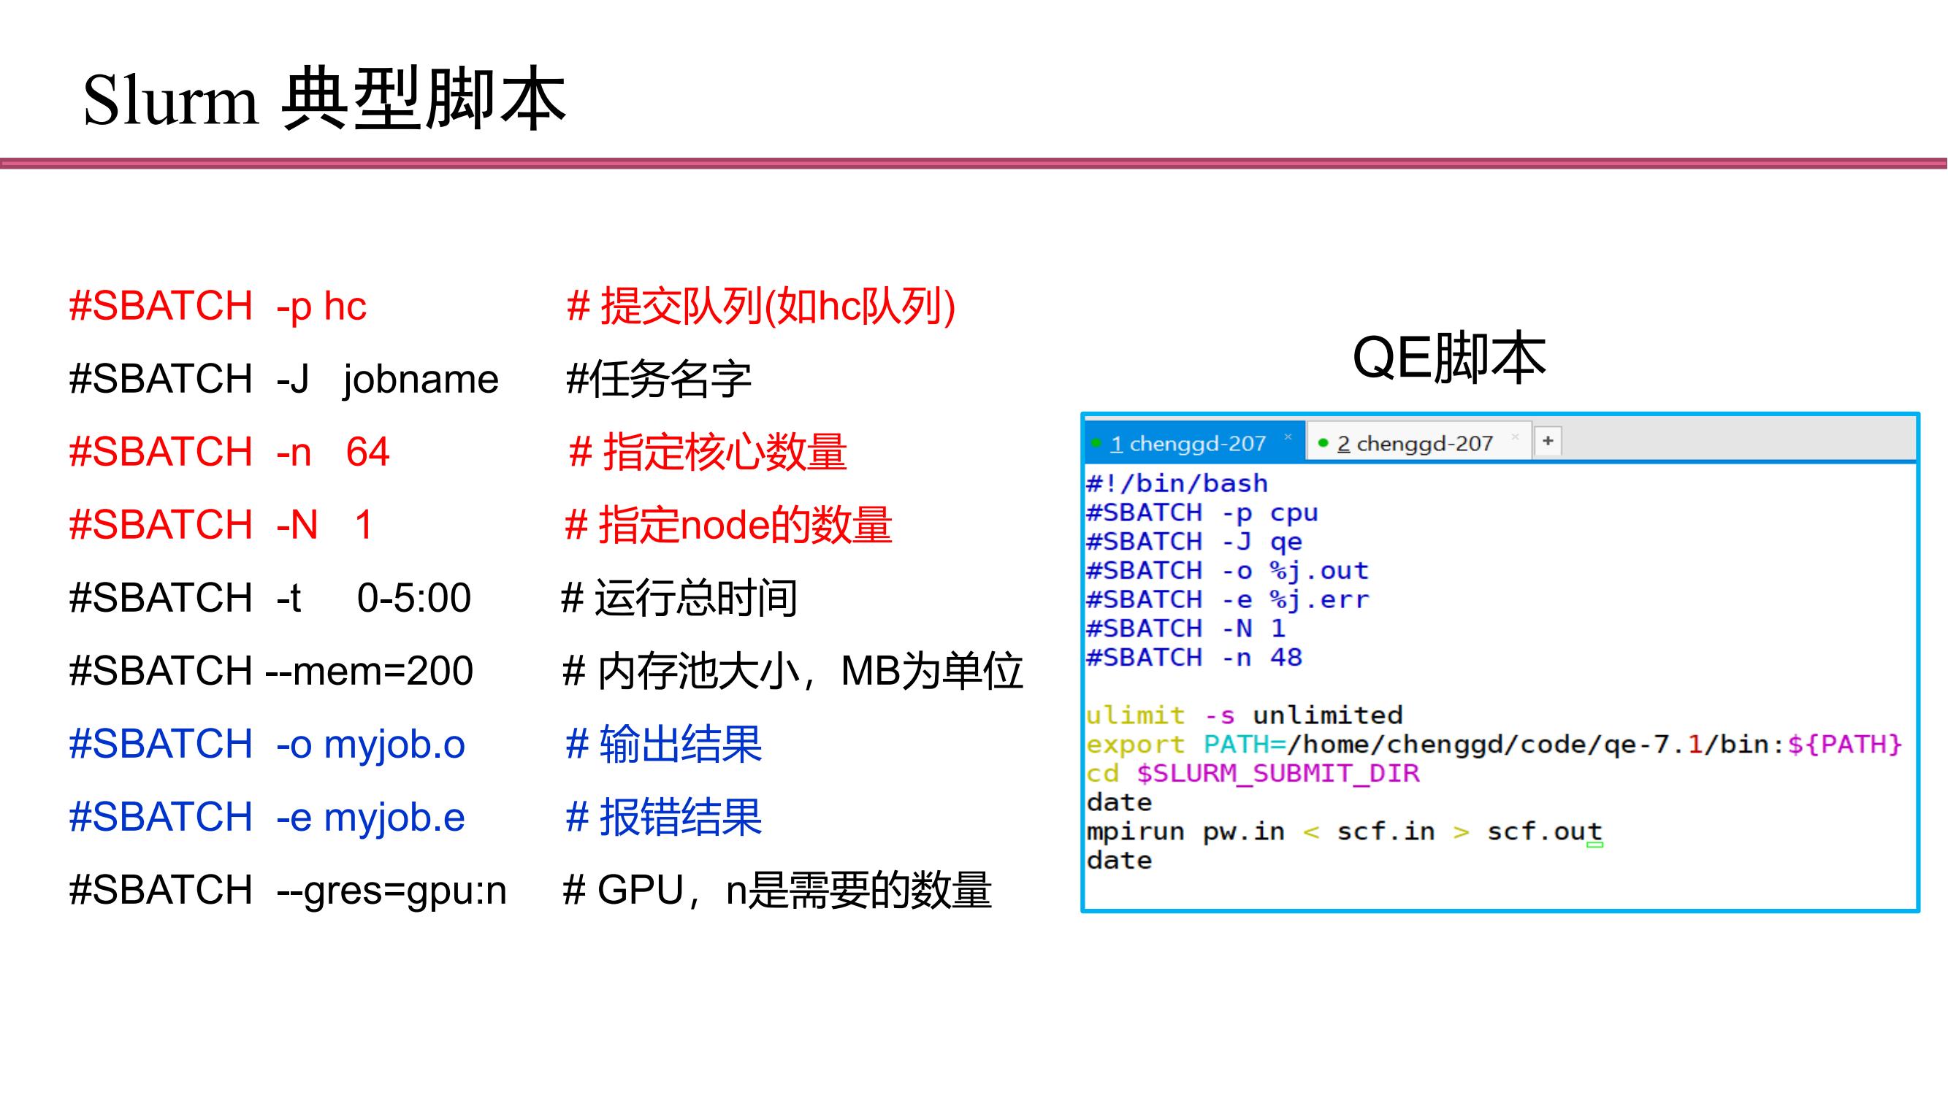The height and width of the screenshot is (1095, 1948).
Task: Click the slide title 'Slurm 典型脚本'
Action: [324, 99]
